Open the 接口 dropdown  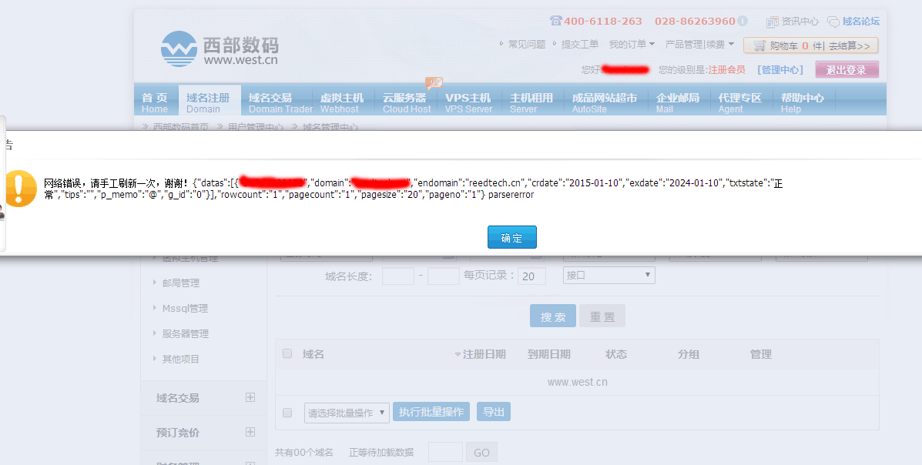coord(609,275)
